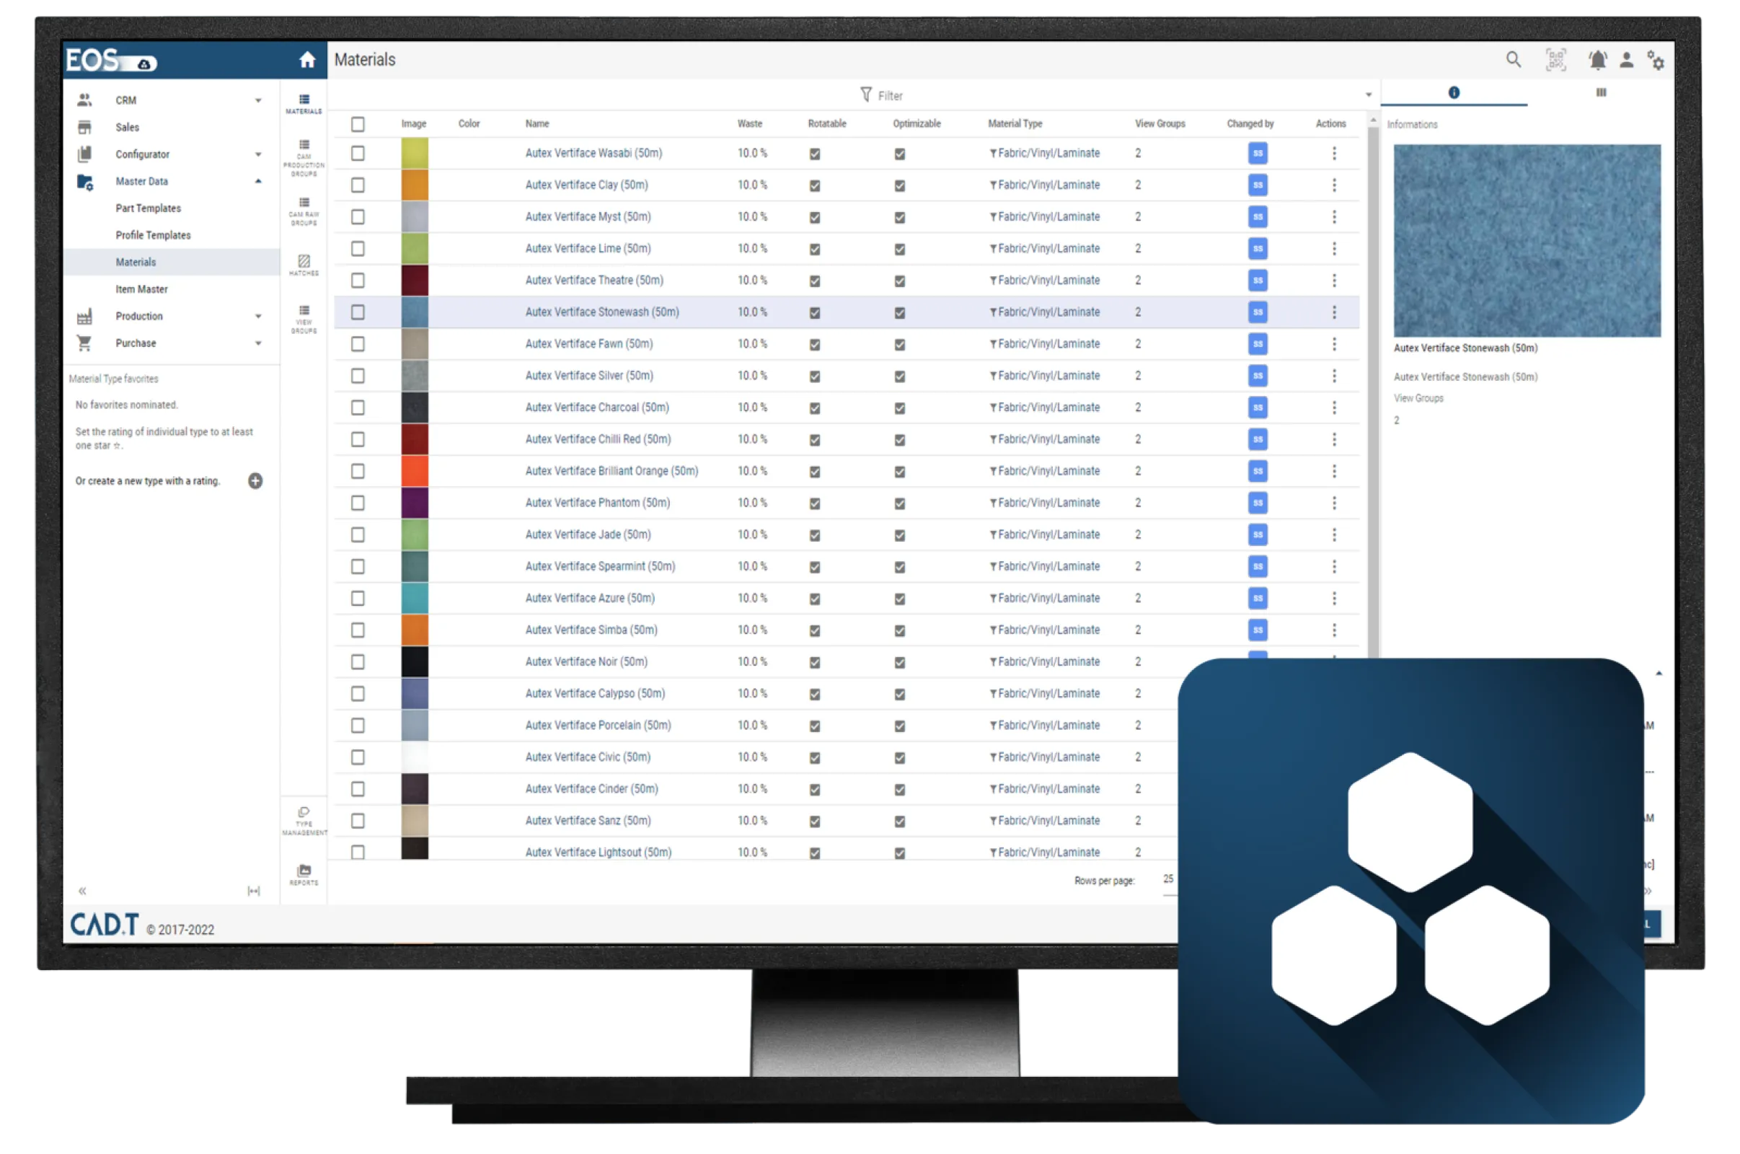Viewport: 1740px width, 1154px height.
Task: Open actions menu for Autex Vertiface Fawn
Action: tap(1334, 344)
